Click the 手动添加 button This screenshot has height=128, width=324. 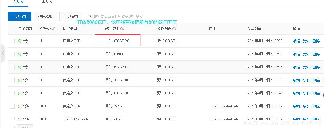[20, 16]
